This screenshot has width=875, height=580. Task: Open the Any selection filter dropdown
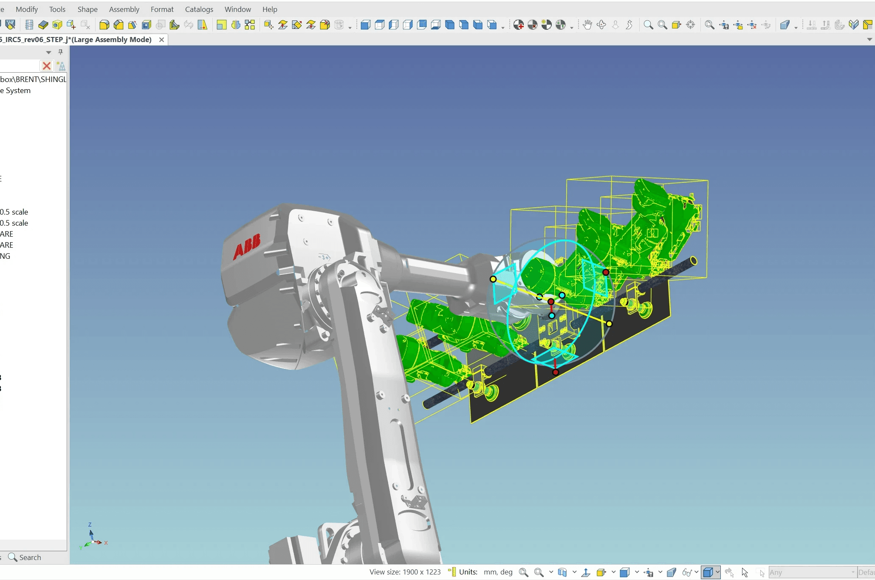point(852,572)
